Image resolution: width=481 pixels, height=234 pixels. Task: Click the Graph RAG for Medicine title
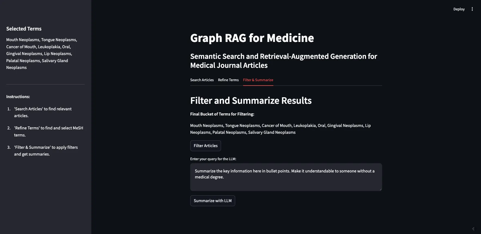[252, 38]
